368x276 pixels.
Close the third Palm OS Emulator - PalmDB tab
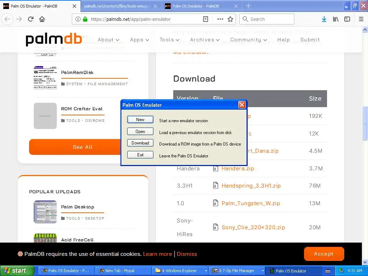(236, 6)
